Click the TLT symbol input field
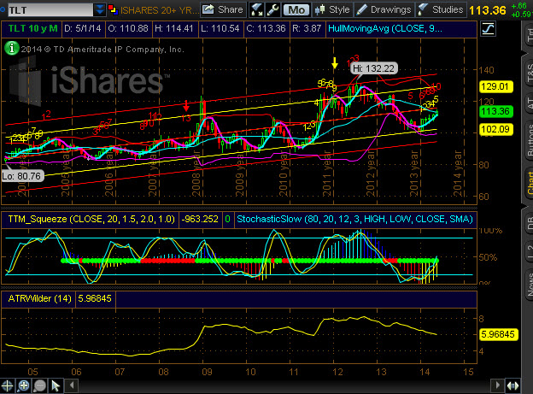This screenshot has width=533, height=394. tap(45, 11)
